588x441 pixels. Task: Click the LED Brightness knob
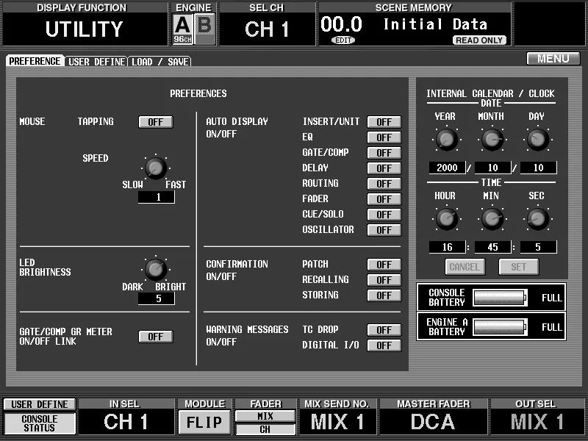(156, 269)
